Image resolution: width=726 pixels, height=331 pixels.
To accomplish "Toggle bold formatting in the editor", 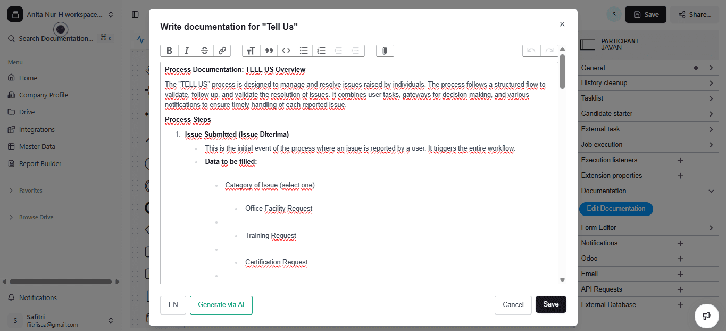I will click(x=169, y=50).
